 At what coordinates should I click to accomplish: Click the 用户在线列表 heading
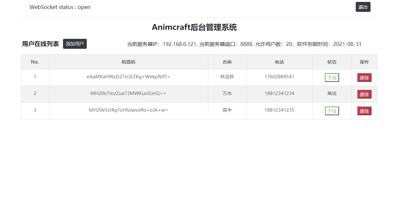click(40, 44)
